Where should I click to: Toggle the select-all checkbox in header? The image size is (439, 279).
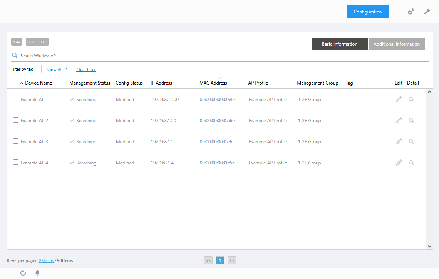pyautogui.click(x=16, y=83)
